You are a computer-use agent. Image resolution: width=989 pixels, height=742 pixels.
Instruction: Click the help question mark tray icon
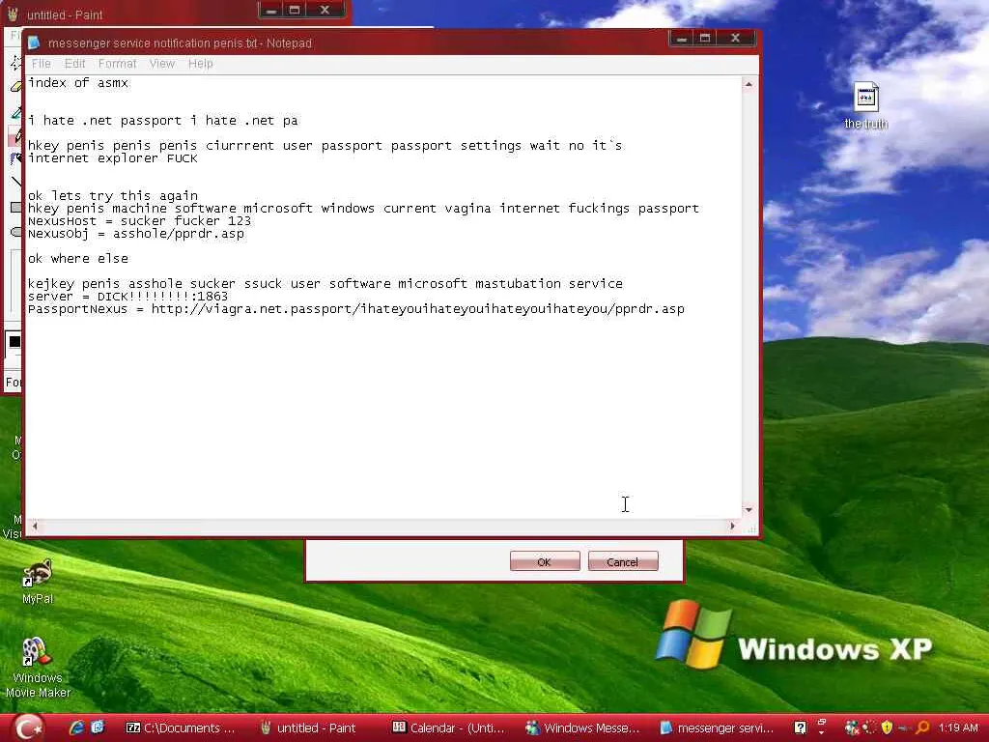tap(800, 728)
